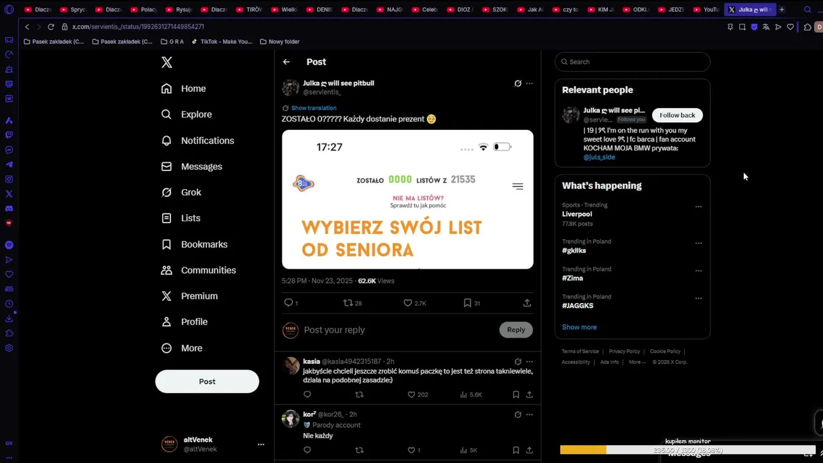Open the reply comment icon on main post
This screenshot has height=463, width=823.
tap(288, 303)
